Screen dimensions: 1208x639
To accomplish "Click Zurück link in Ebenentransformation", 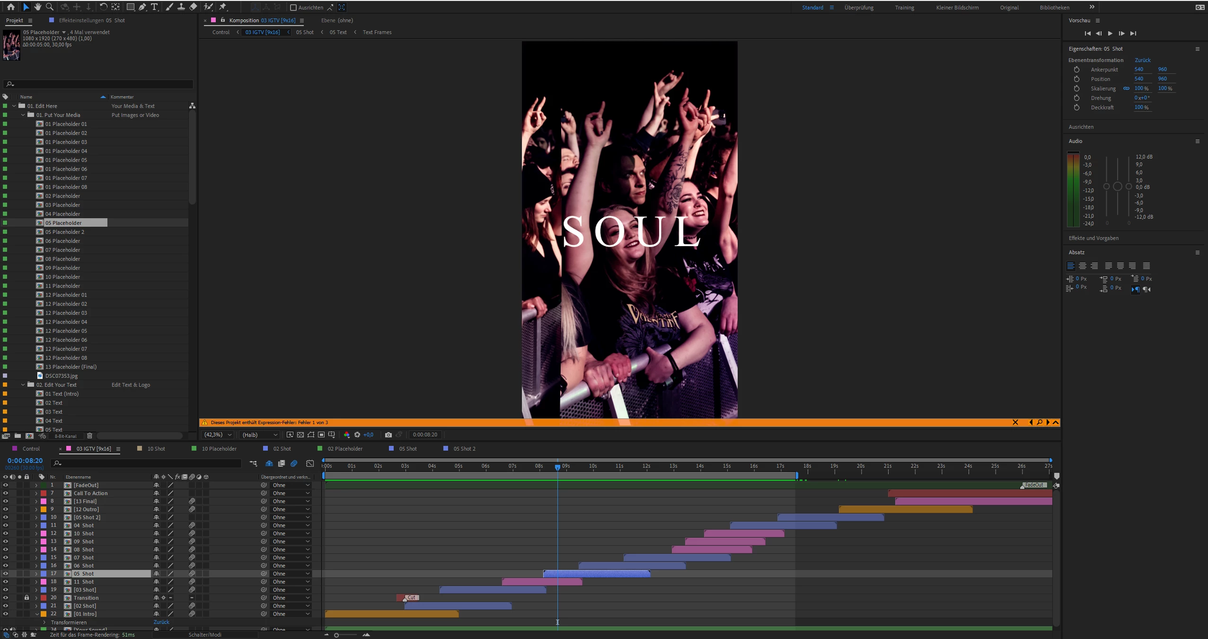I will coord(1142,60).
